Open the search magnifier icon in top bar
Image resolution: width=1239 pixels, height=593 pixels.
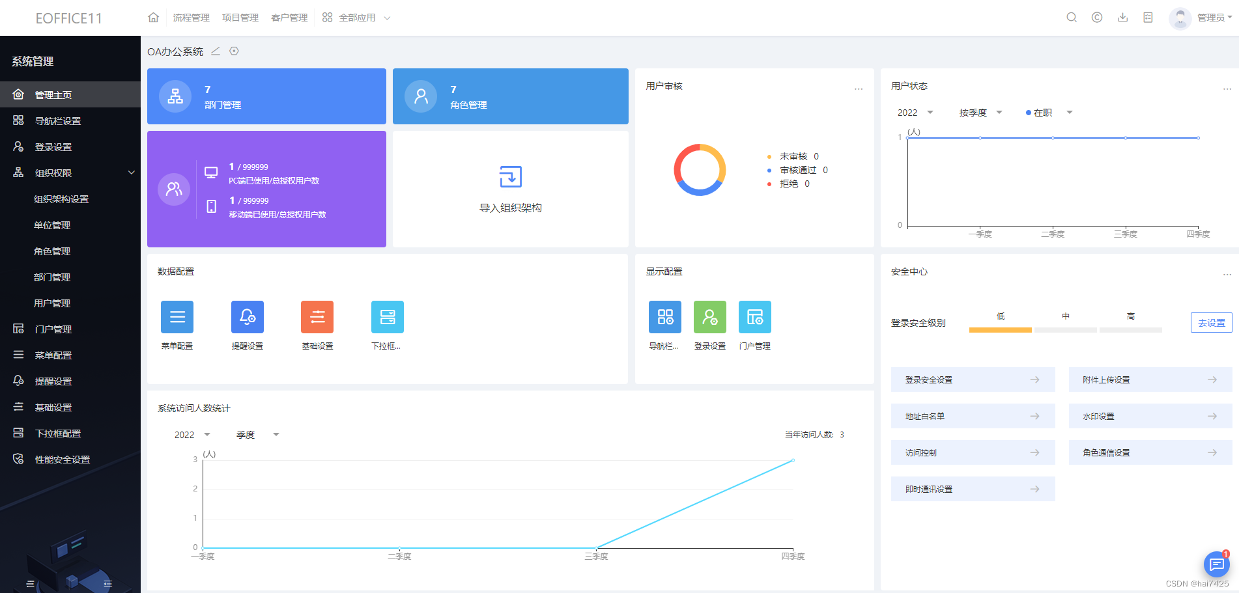pos(1071,18)
